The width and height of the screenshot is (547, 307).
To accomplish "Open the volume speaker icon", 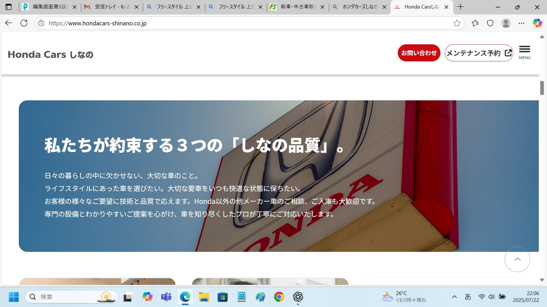I will (x=491, y=297).
